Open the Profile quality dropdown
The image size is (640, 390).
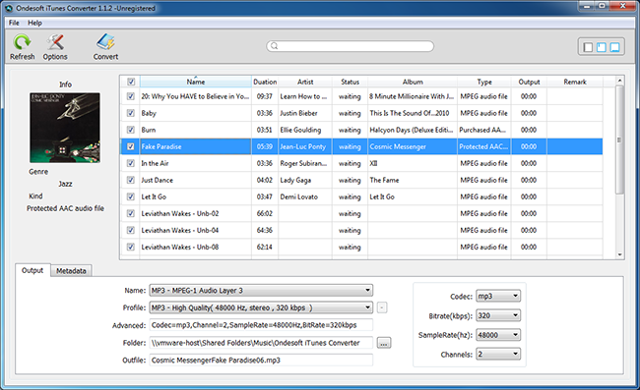(x=261, y=307)
